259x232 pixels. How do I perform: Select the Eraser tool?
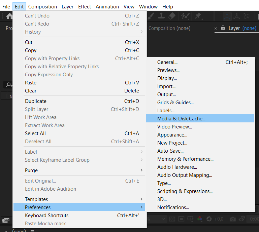tap(172, 16)
